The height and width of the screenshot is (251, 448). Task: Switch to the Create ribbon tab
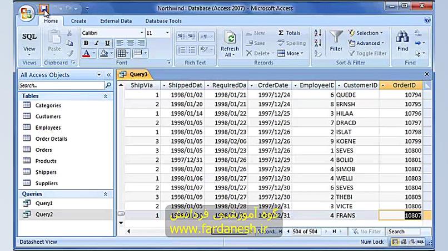pyautogui.click(x=78, y=21)
